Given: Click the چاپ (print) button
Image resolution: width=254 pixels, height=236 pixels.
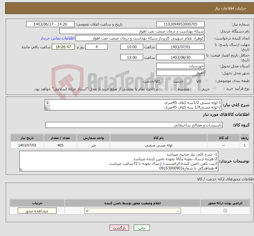Looking at the screenshot, I should [x=142, y=228].
